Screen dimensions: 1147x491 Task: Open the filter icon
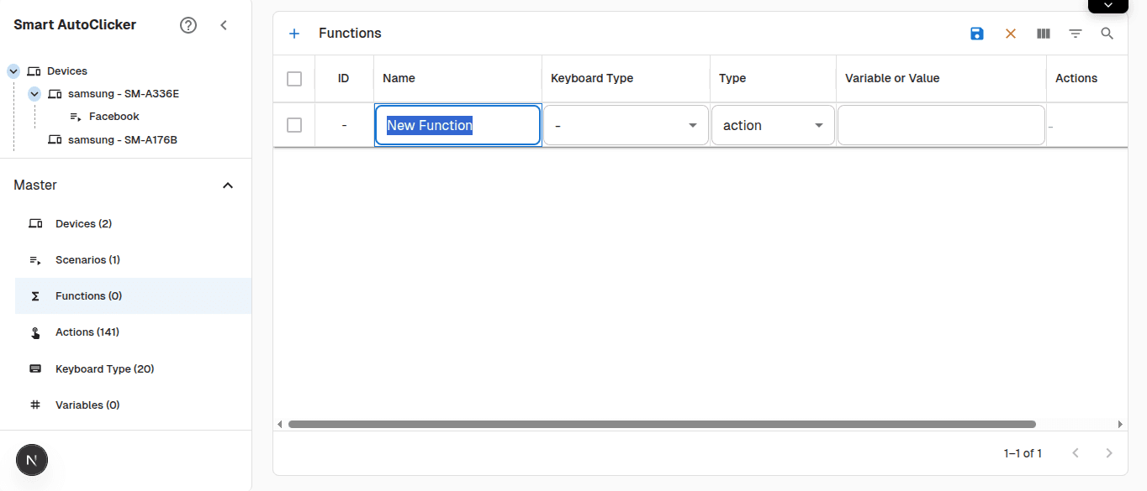pyautogui.click(x=1076, y=34)
